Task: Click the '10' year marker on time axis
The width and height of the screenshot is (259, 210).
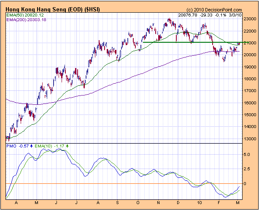Action: (x=197, y=202)
